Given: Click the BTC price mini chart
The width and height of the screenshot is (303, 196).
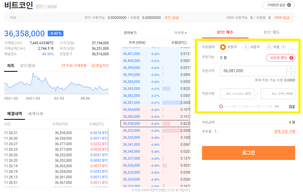Looking at the screenshot, I should pyautogui.click(x=56, y=83).
